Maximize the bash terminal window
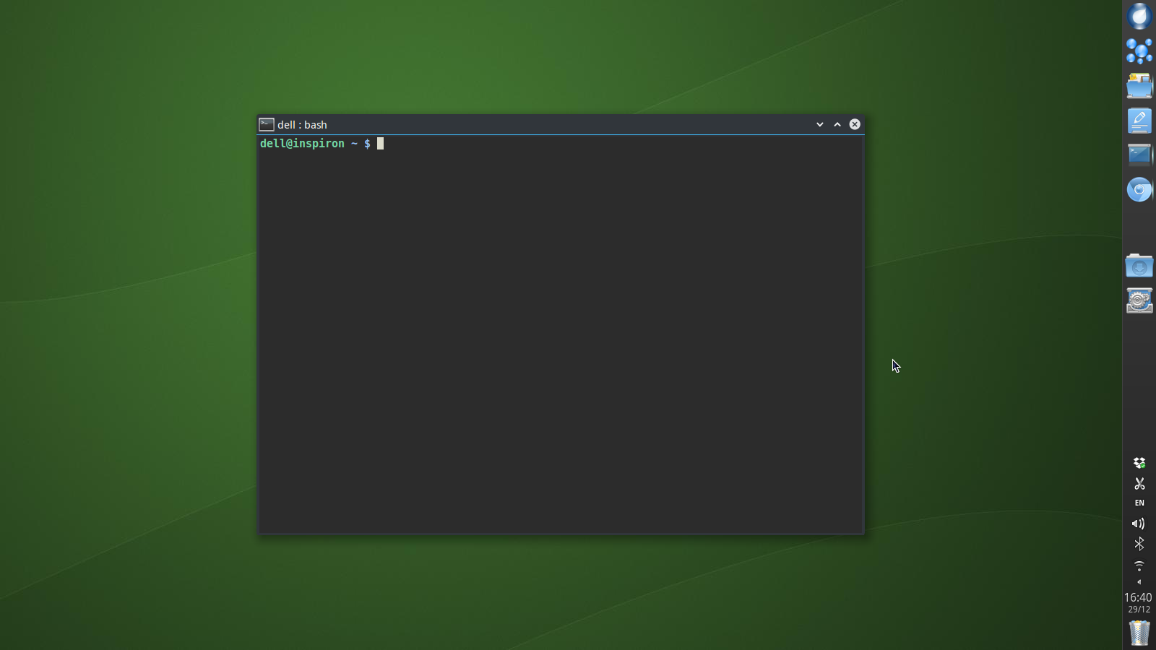 (x=837, y=124)
